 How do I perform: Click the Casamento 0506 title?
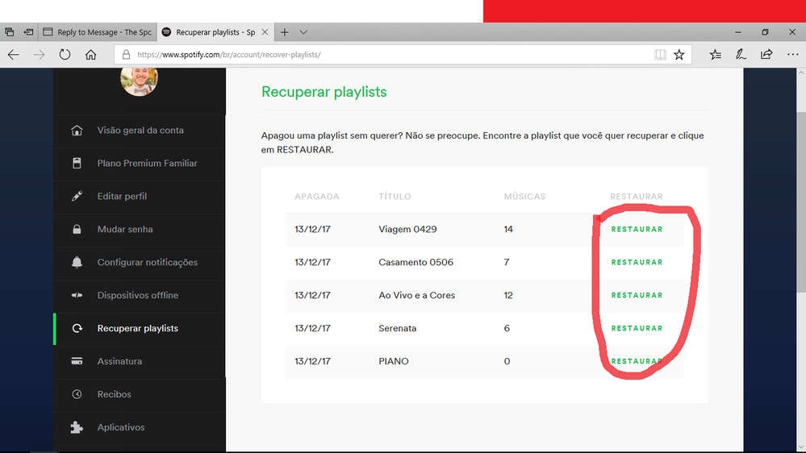tap(416, 262)
